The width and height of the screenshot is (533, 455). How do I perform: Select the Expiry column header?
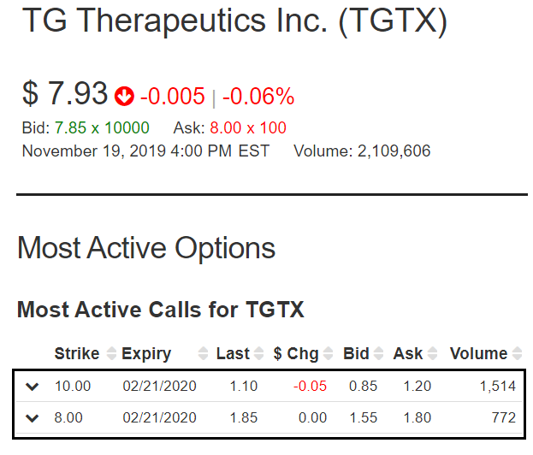click(x=146, y=354)
